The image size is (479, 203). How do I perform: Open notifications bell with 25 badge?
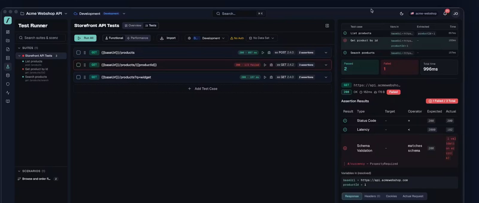coord(445,13)
